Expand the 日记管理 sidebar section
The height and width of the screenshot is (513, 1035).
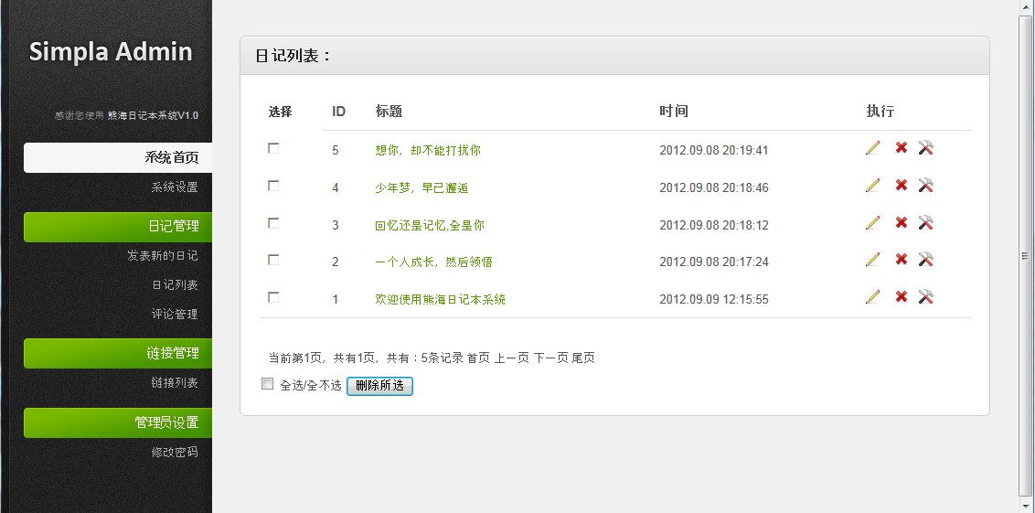tap(118, 227)
